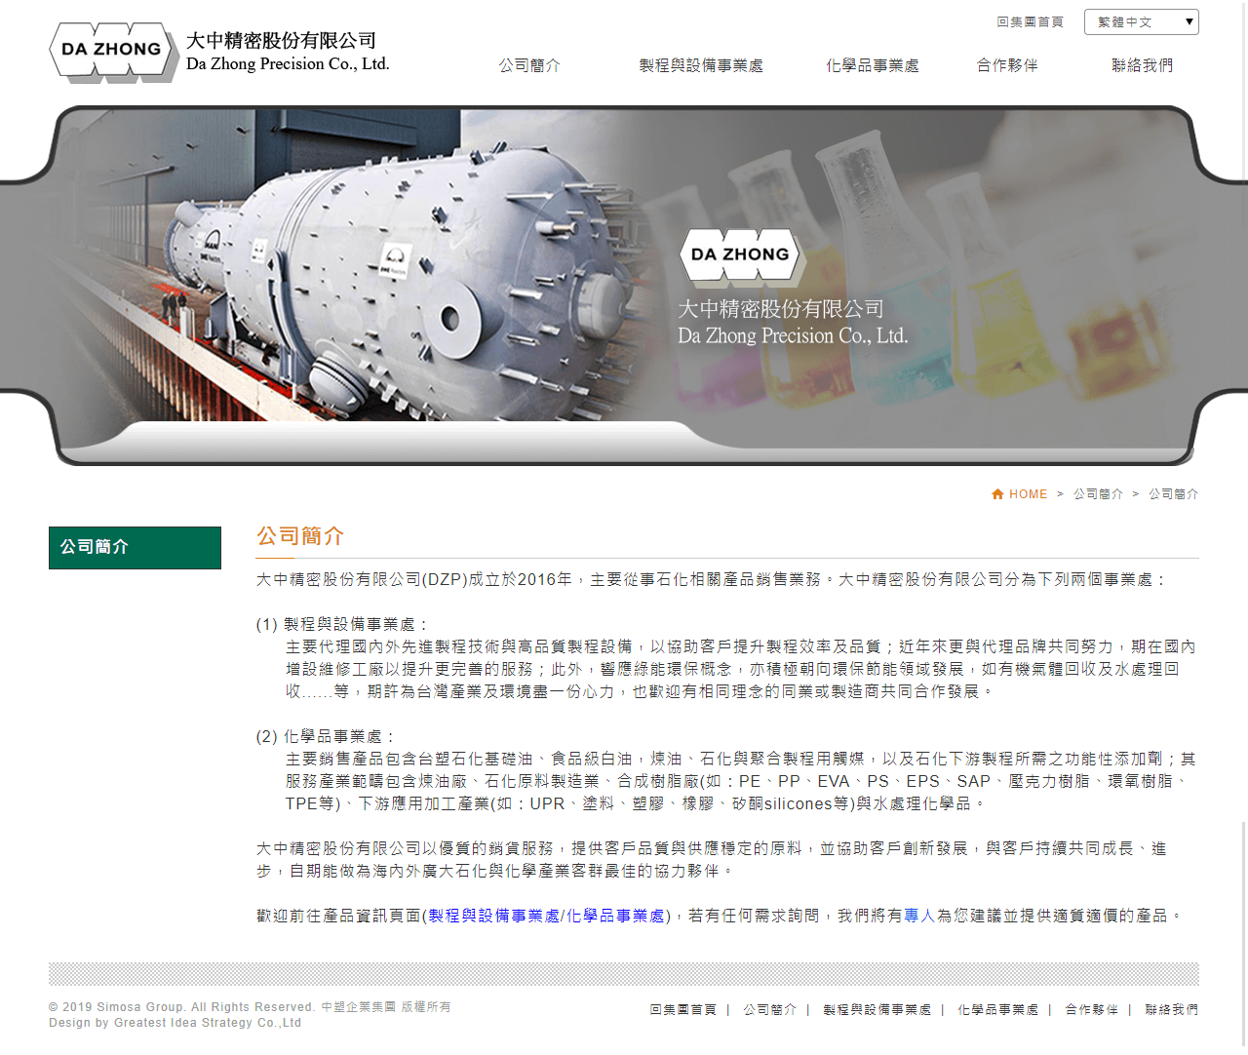Image resolution: width=1248 pixels, height=1055 pixels.
Task: Click middle 公司簡介 breadcrumb link
Action: tap(1098, 494)
